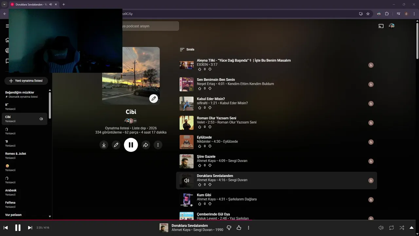The height and width of the screenshot is (236, 419).
Task: Open the orange Chrome profile icon
Action: [x=406, y=14]
